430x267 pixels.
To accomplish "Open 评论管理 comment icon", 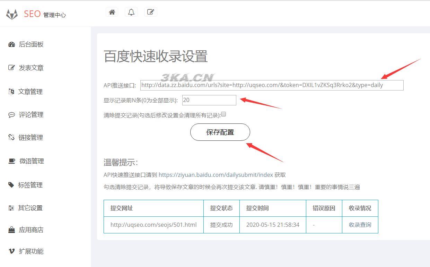I will (11, 114).
